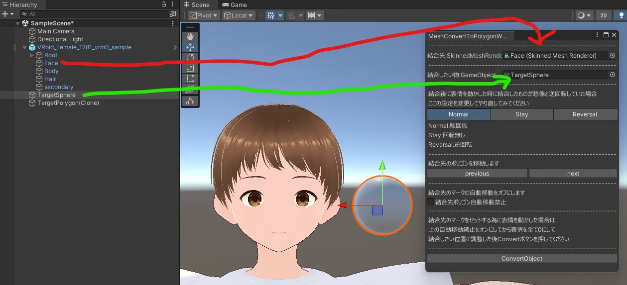
Task: Select Directional Light in Hierarchy
Action: pyautogui.click(x=60, y=39)
